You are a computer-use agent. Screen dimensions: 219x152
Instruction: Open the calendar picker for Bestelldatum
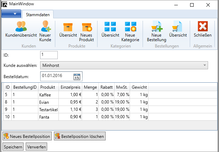click(x=77, y=76)
